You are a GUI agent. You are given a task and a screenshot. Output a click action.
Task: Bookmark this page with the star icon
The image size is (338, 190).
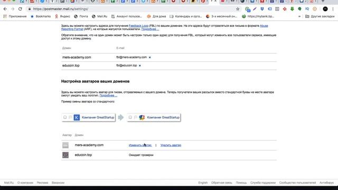point(238,9)
